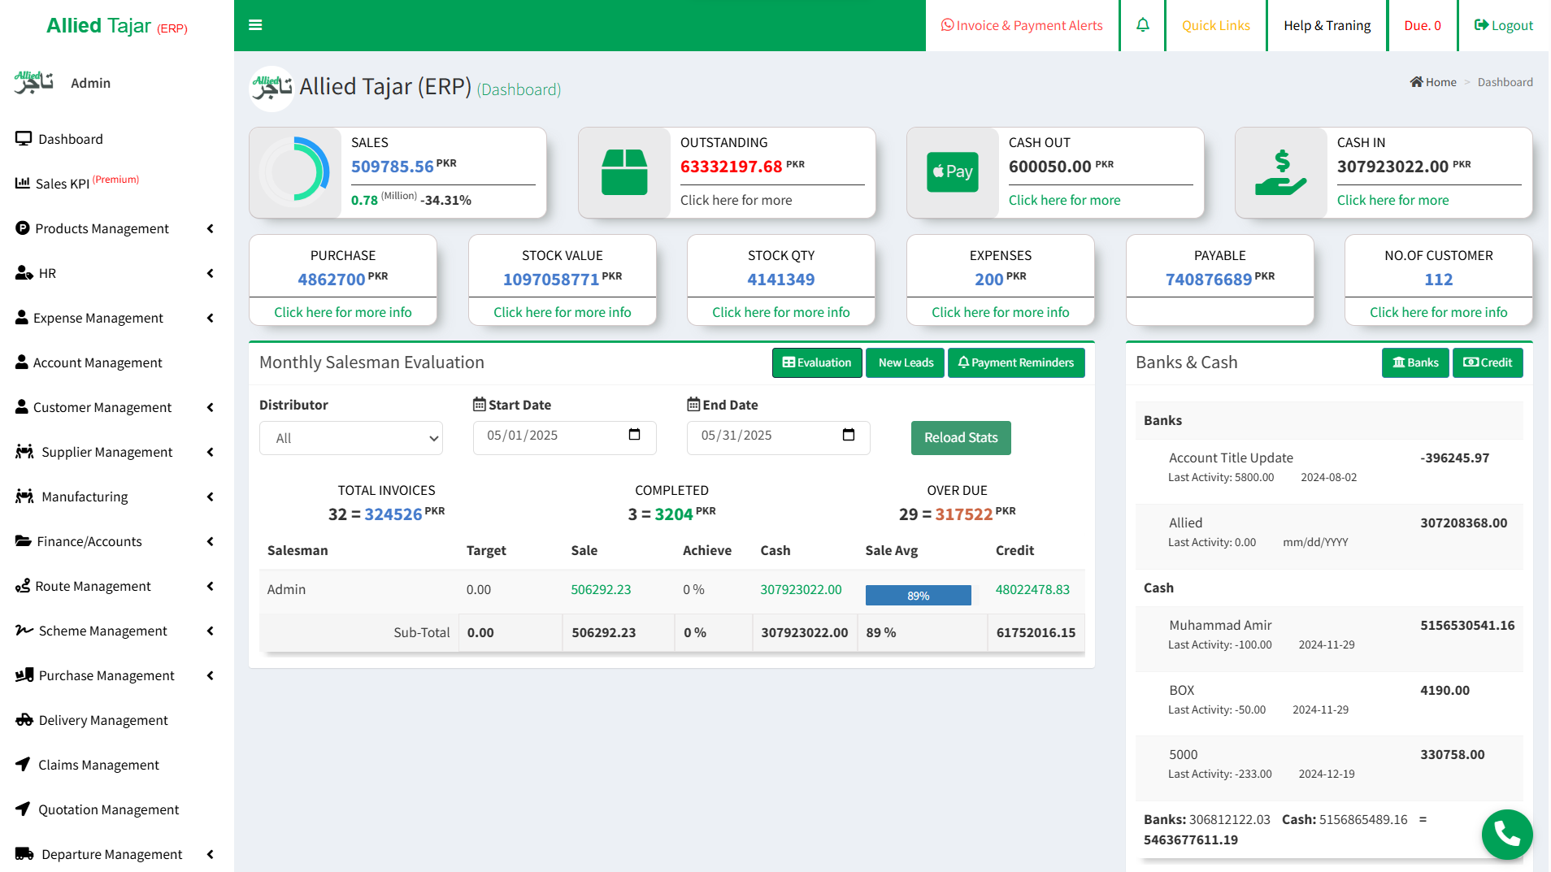Click the End Date input field
The height and width of the screenshot is (872, 1551).
(x=779, y=437)
